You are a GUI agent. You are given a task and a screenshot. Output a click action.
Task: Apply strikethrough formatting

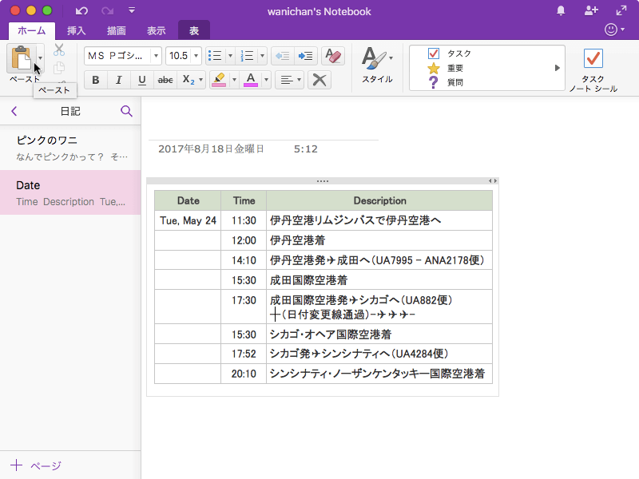click(x=165, y=80)
